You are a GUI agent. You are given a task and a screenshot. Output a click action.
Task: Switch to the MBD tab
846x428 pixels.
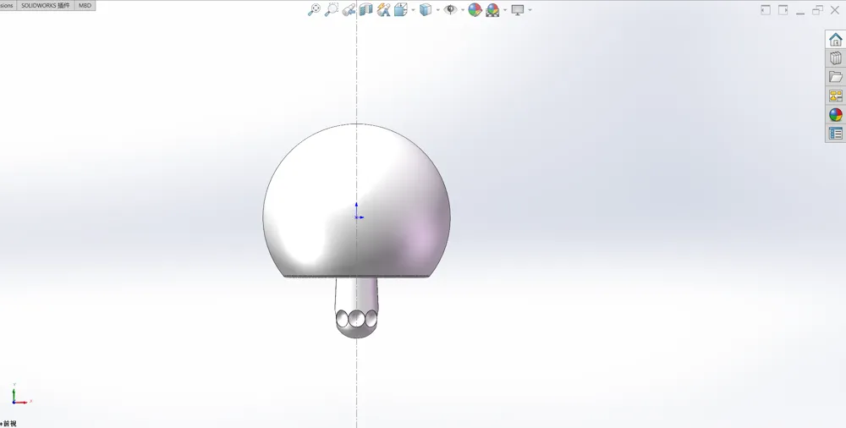[x=85, y=5]
